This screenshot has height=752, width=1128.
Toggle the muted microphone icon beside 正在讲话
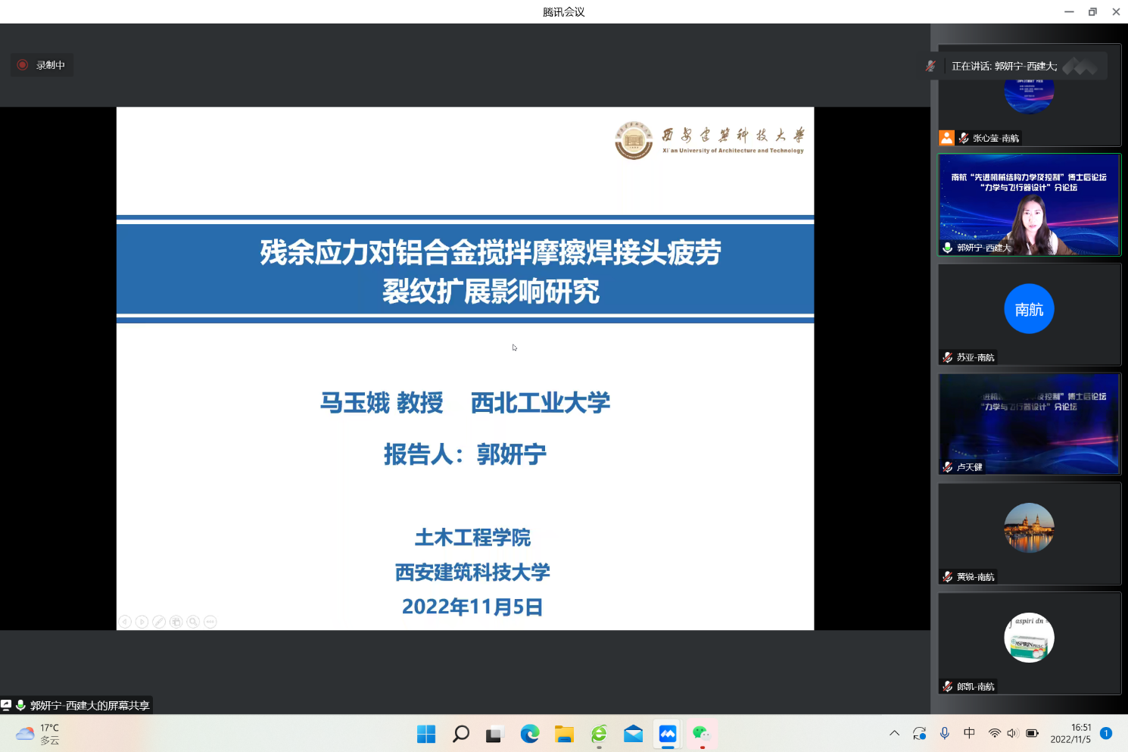click(930, 66)
